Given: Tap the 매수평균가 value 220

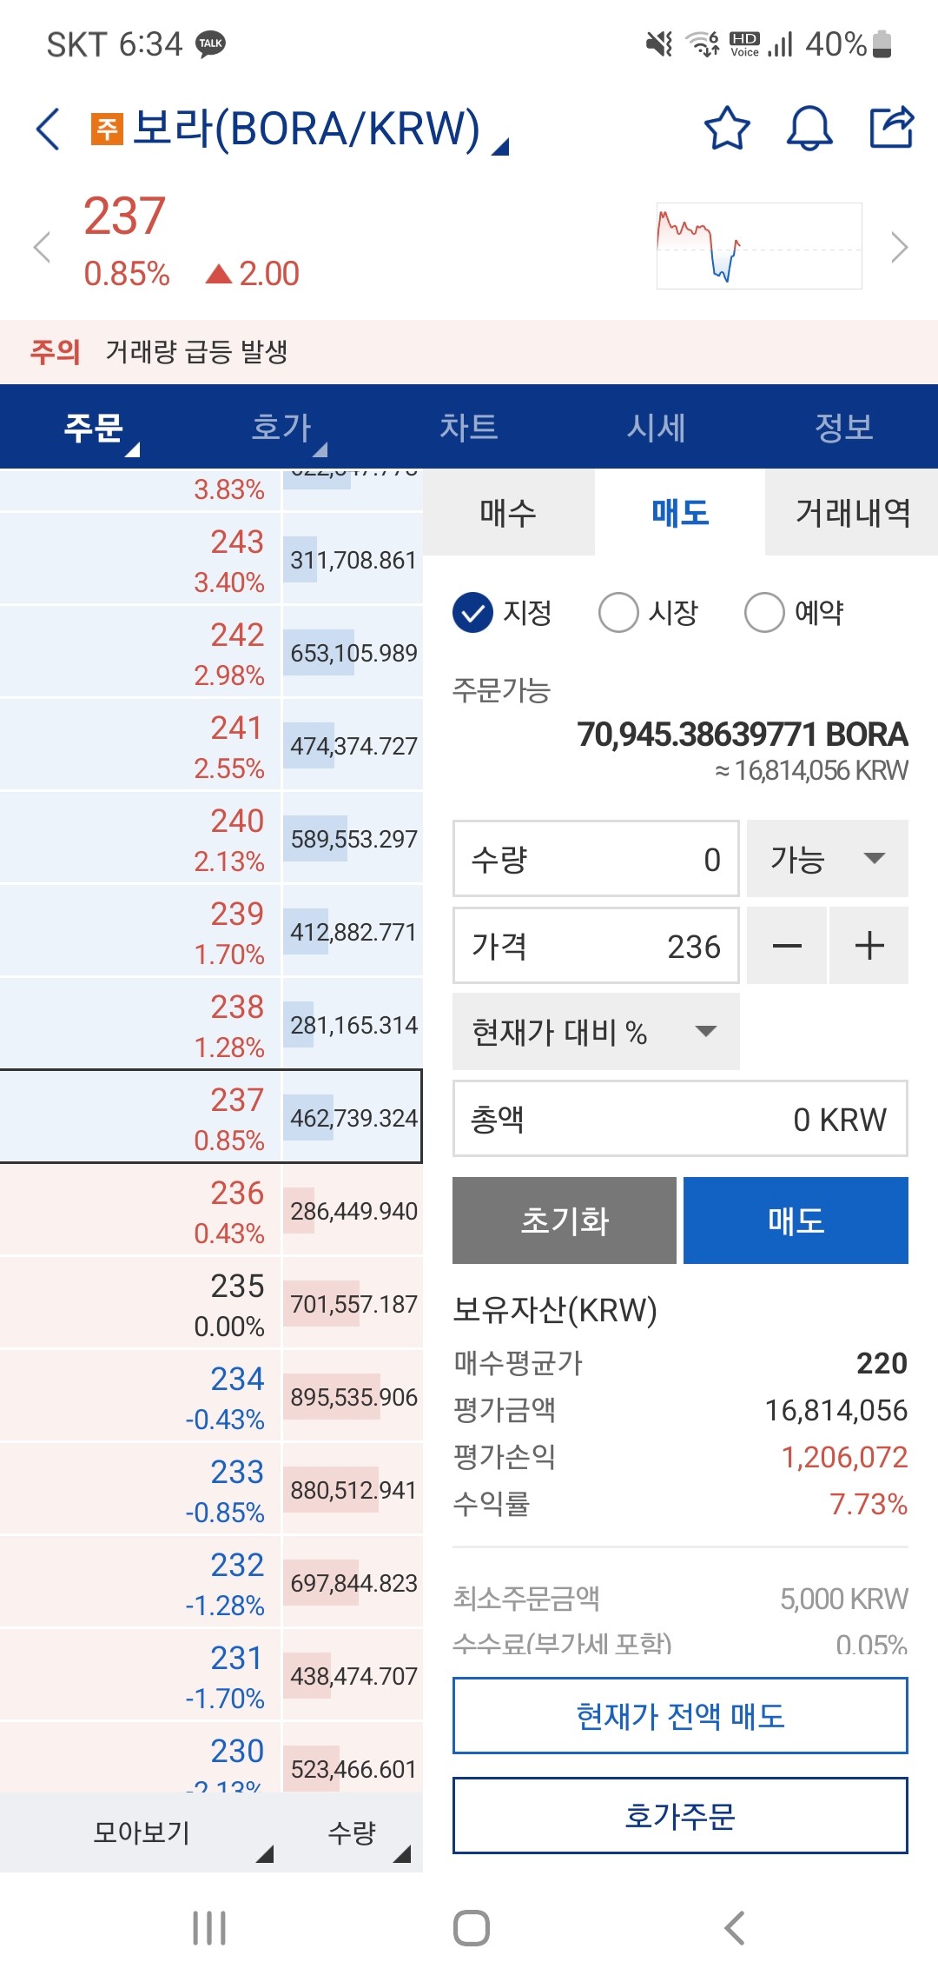Looking at the screenshot, I should click(882, 1363).
